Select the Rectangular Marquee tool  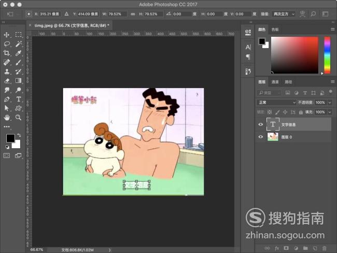click(18, 35)
